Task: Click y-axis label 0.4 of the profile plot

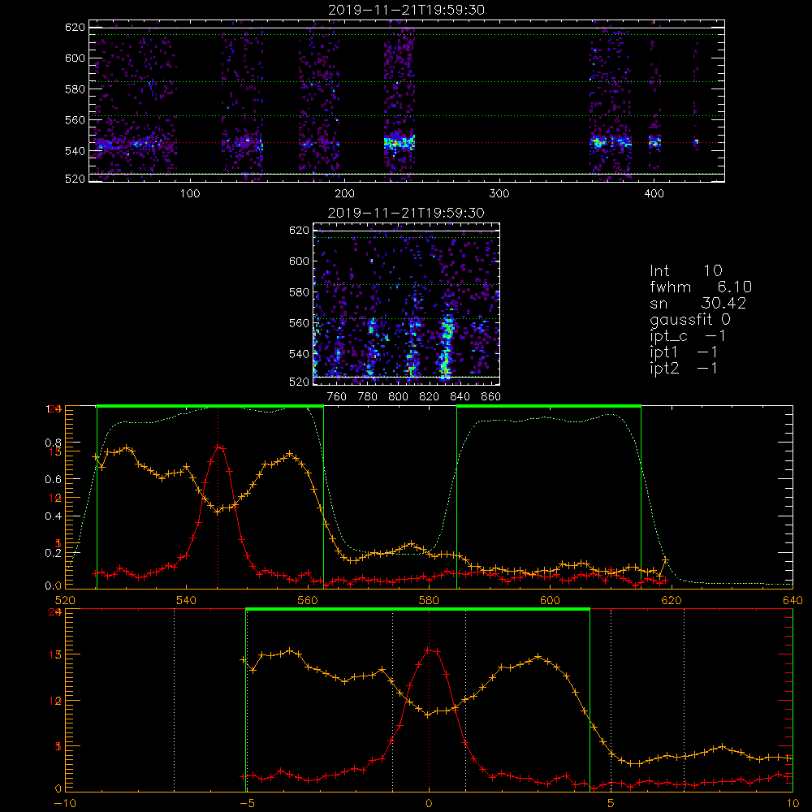Action: [x=54, y=516]
